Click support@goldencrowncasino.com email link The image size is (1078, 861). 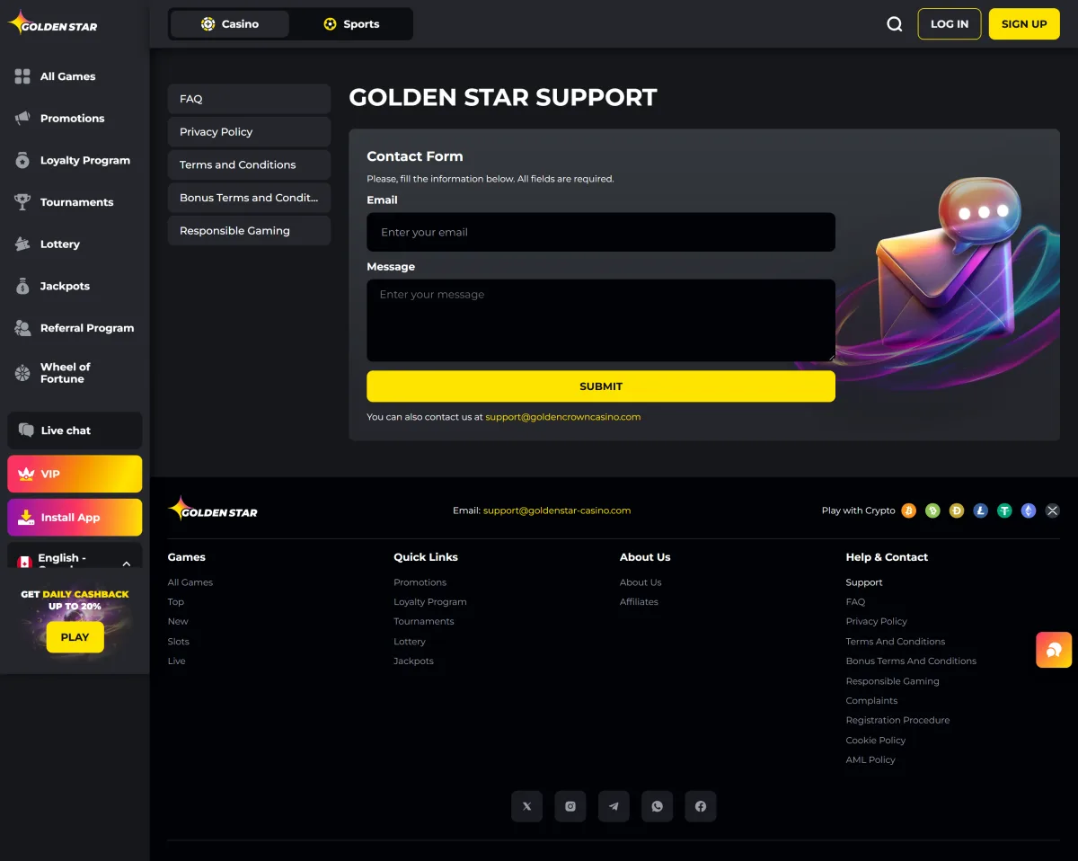(x=563, y=417)
